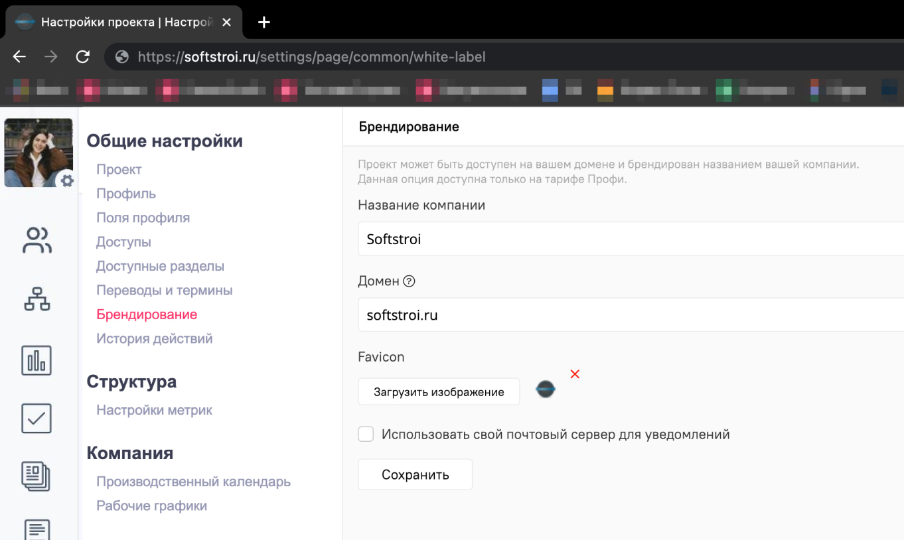
Task: Open the document page icon at sidebar bottom
Action: pyautogui.click(x=37, y=529)
